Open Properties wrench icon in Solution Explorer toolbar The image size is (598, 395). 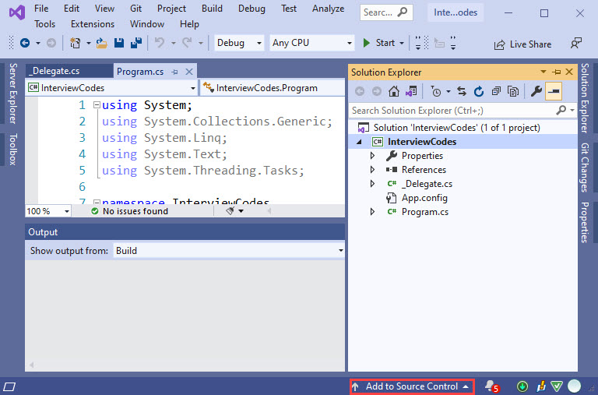click(536, 92)
